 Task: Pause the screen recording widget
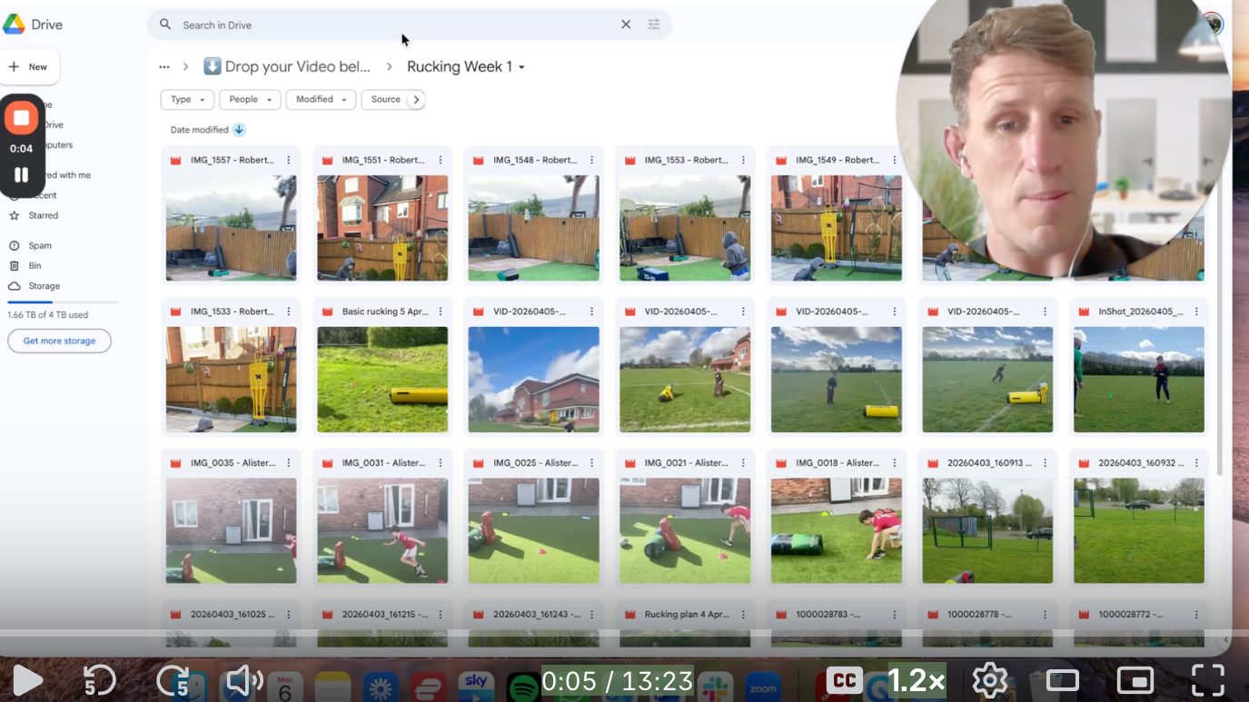(21, 174)
